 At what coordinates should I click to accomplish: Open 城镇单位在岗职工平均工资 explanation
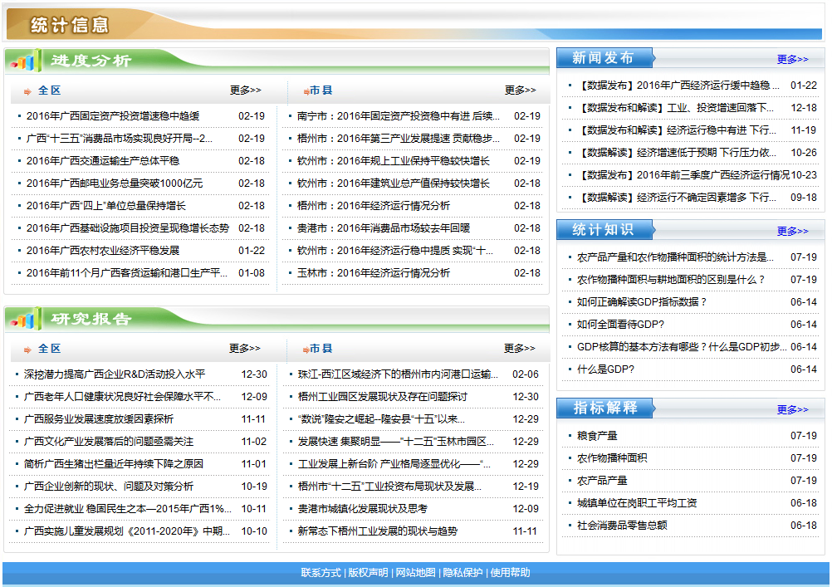tap(637, 502)
